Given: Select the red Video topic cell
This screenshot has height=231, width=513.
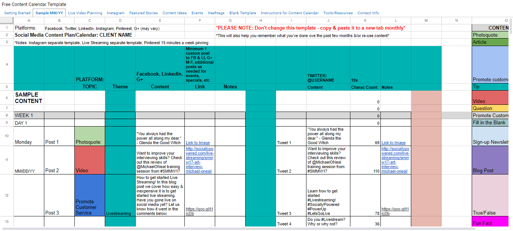Looking at the screenshot, I should pos(90,160).
